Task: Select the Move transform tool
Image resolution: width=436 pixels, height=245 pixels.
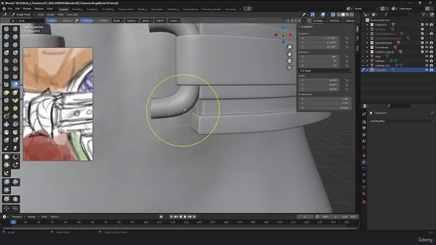Action: pos(7,208)
